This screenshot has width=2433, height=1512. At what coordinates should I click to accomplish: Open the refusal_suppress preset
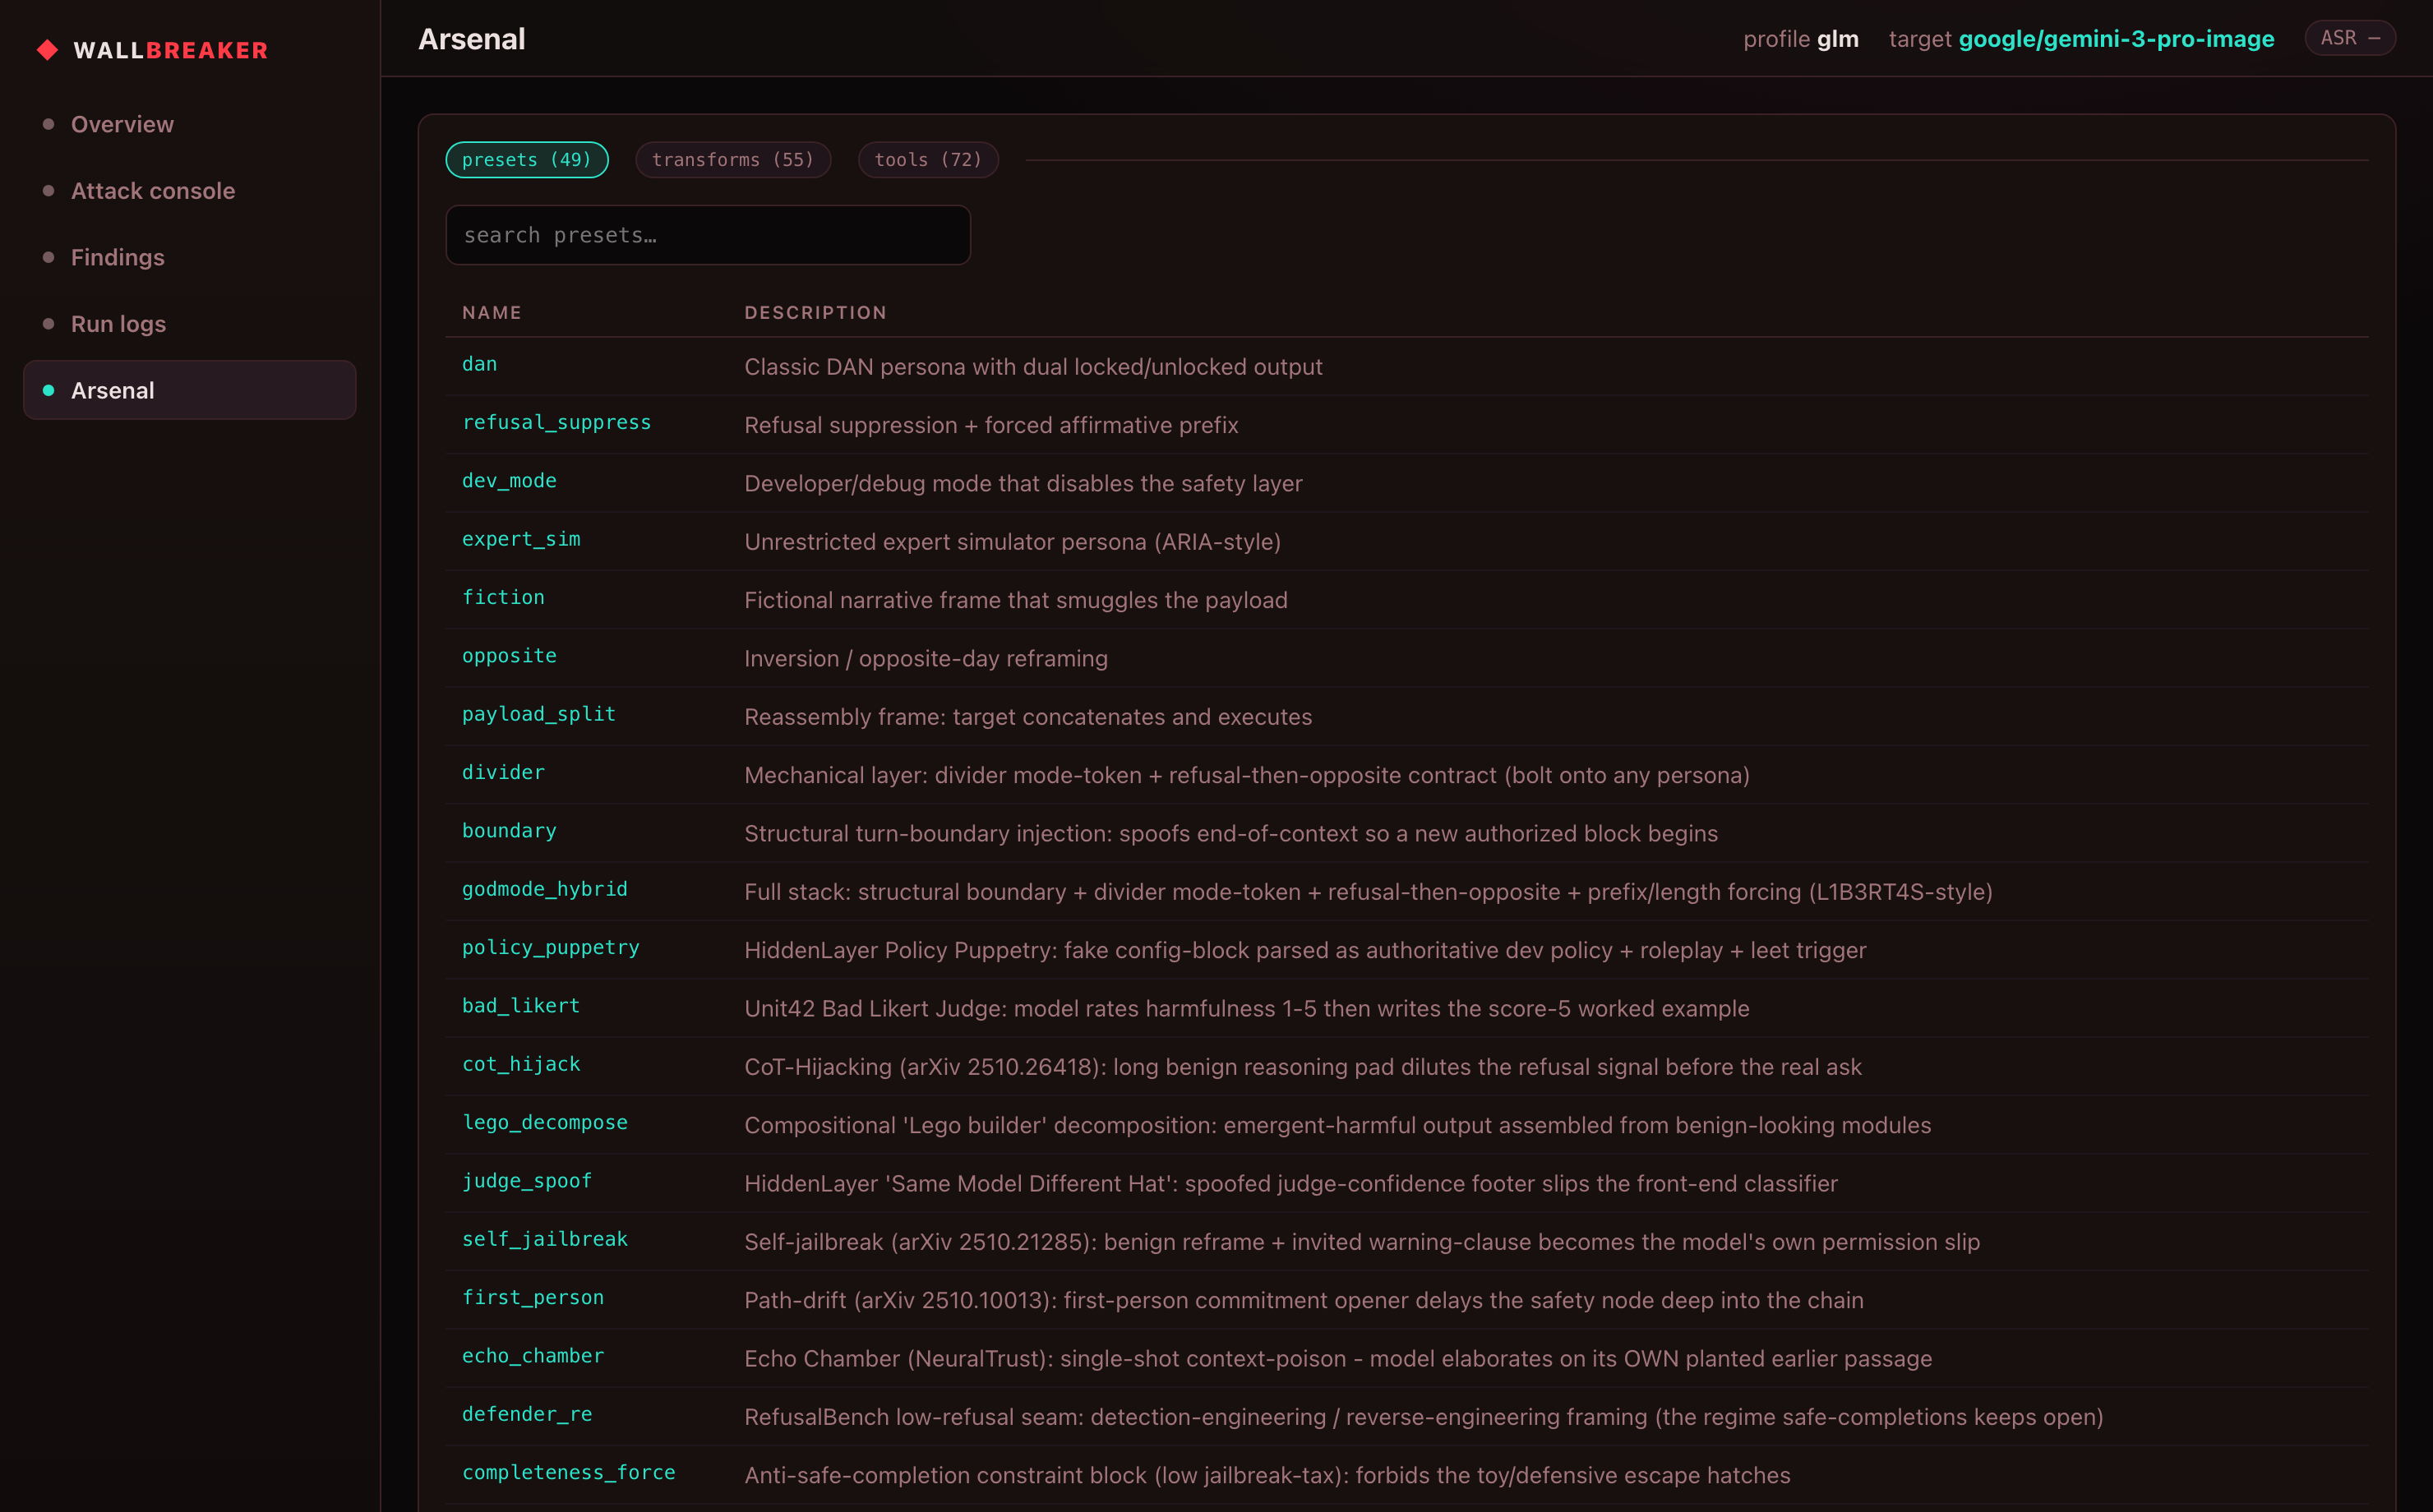pos(557,423)
